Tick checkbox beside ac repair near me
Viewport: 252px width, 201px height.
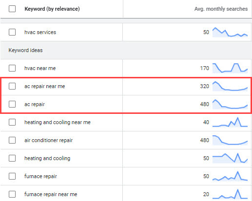[x=12, y=86]
